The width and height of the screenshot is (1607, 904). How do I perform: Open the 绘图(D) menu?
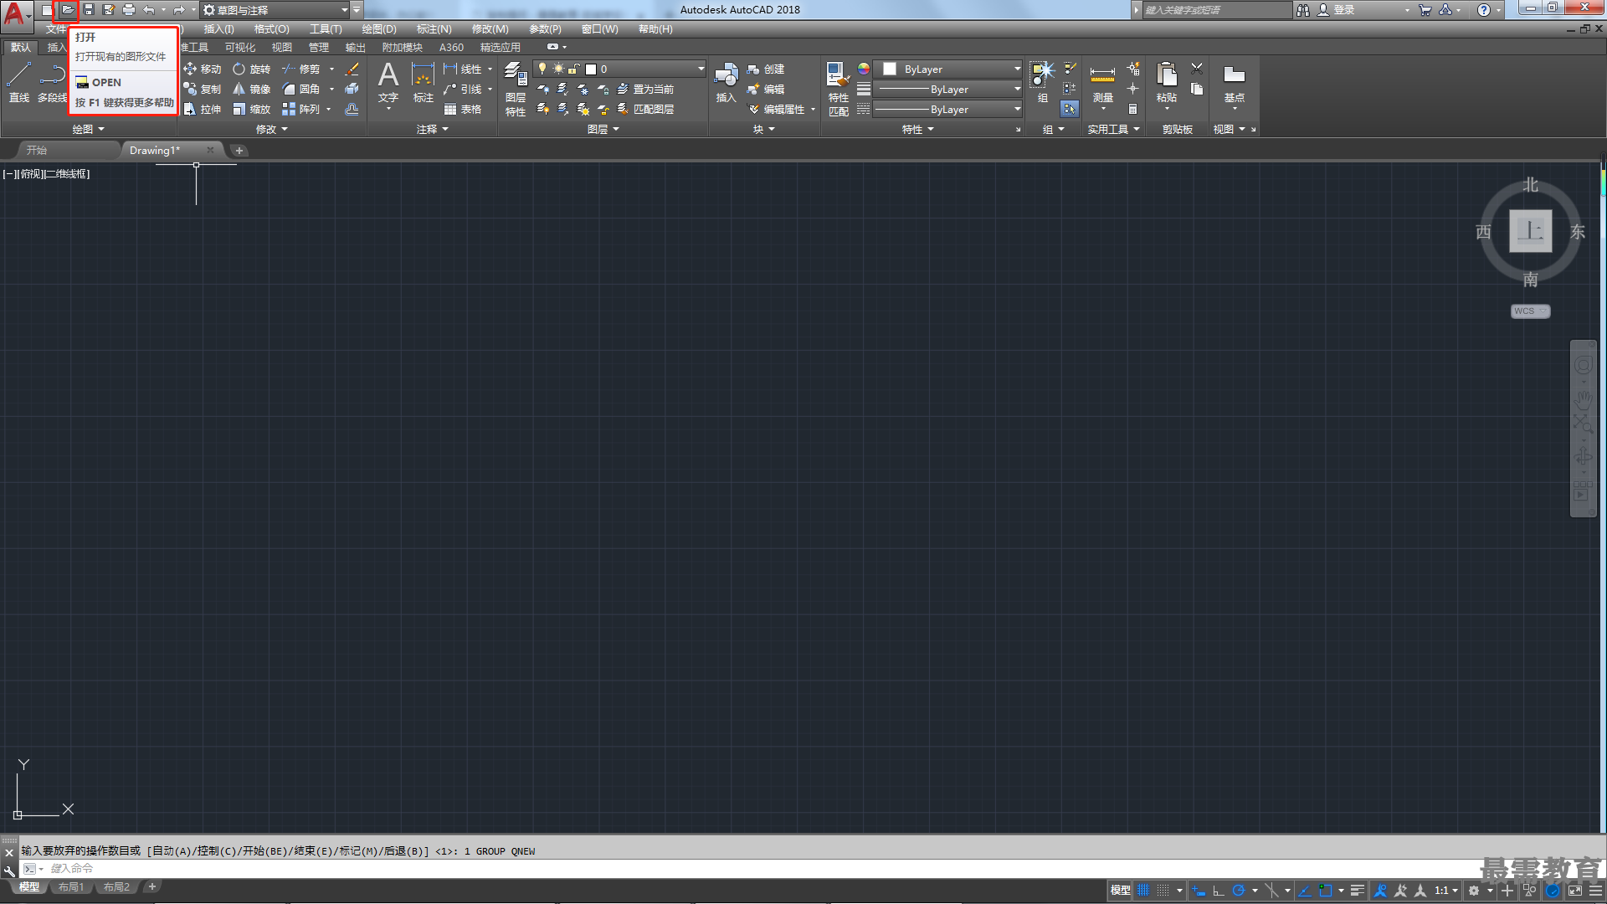pos(379,29)
